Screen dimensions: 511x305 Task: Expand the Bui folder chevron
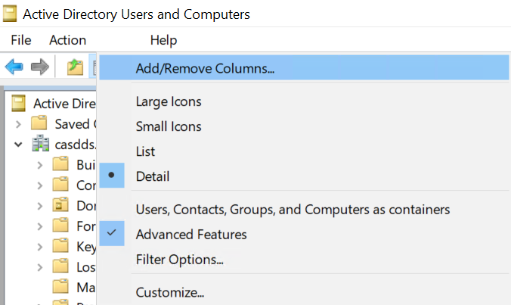[40, 165]
